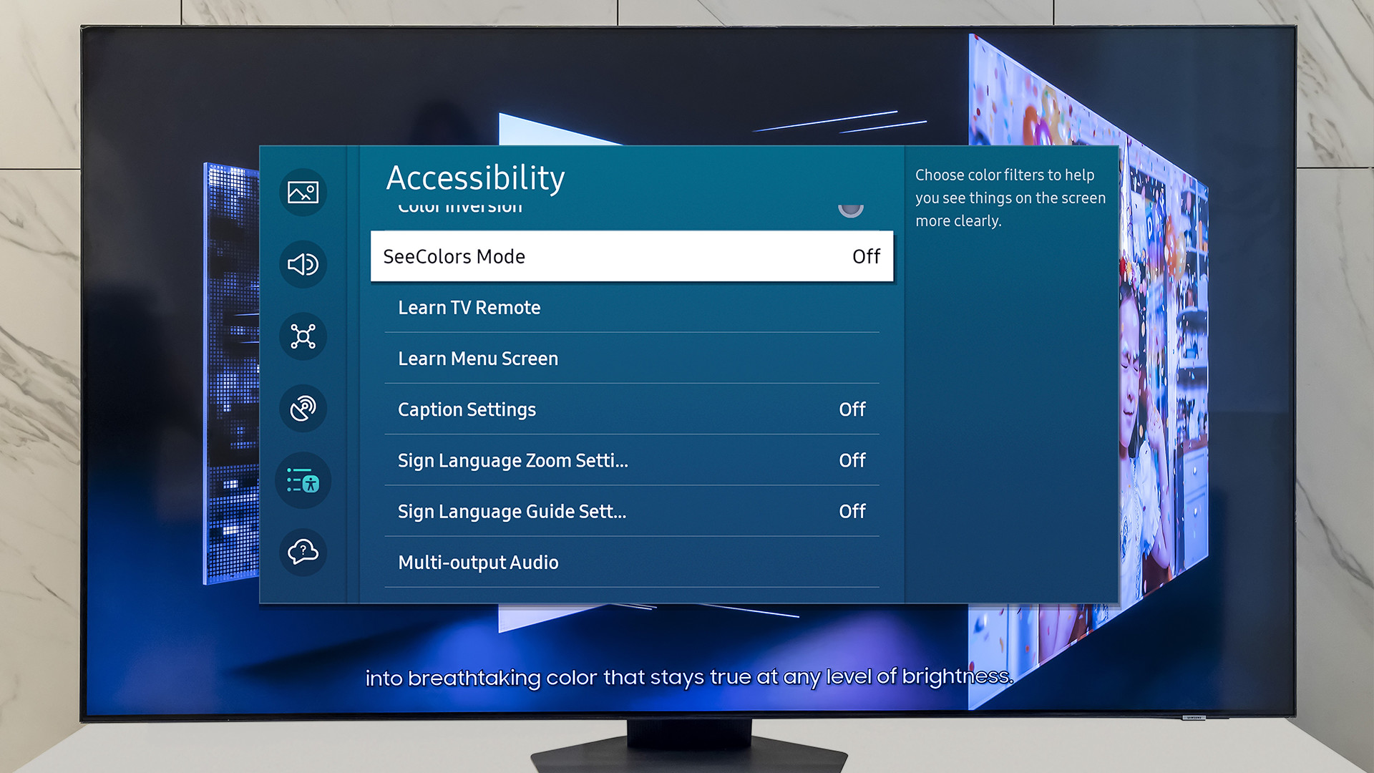Open Multi-output Audio
The image size is (1374, 773).
click(478, 563)
